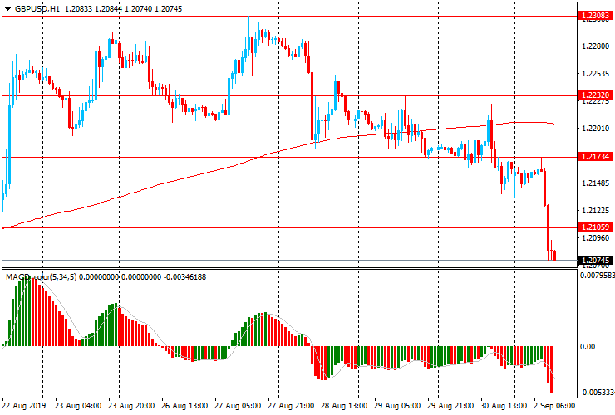Screen dimensions: 615x415
Task: Click the 26 Aug 13:00 time label
Action: click(184, 406)
